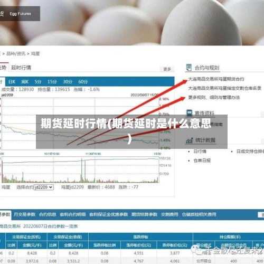264x264 pixels.
Task: Click the 持仓量：139615 value
Action: pos(54,89)
